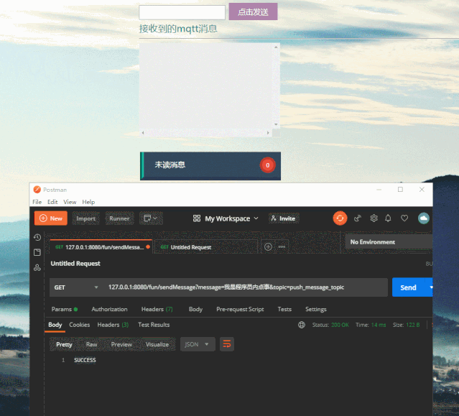Open the No Environment dropdown

pyautogui.click(x=389, y=242)
